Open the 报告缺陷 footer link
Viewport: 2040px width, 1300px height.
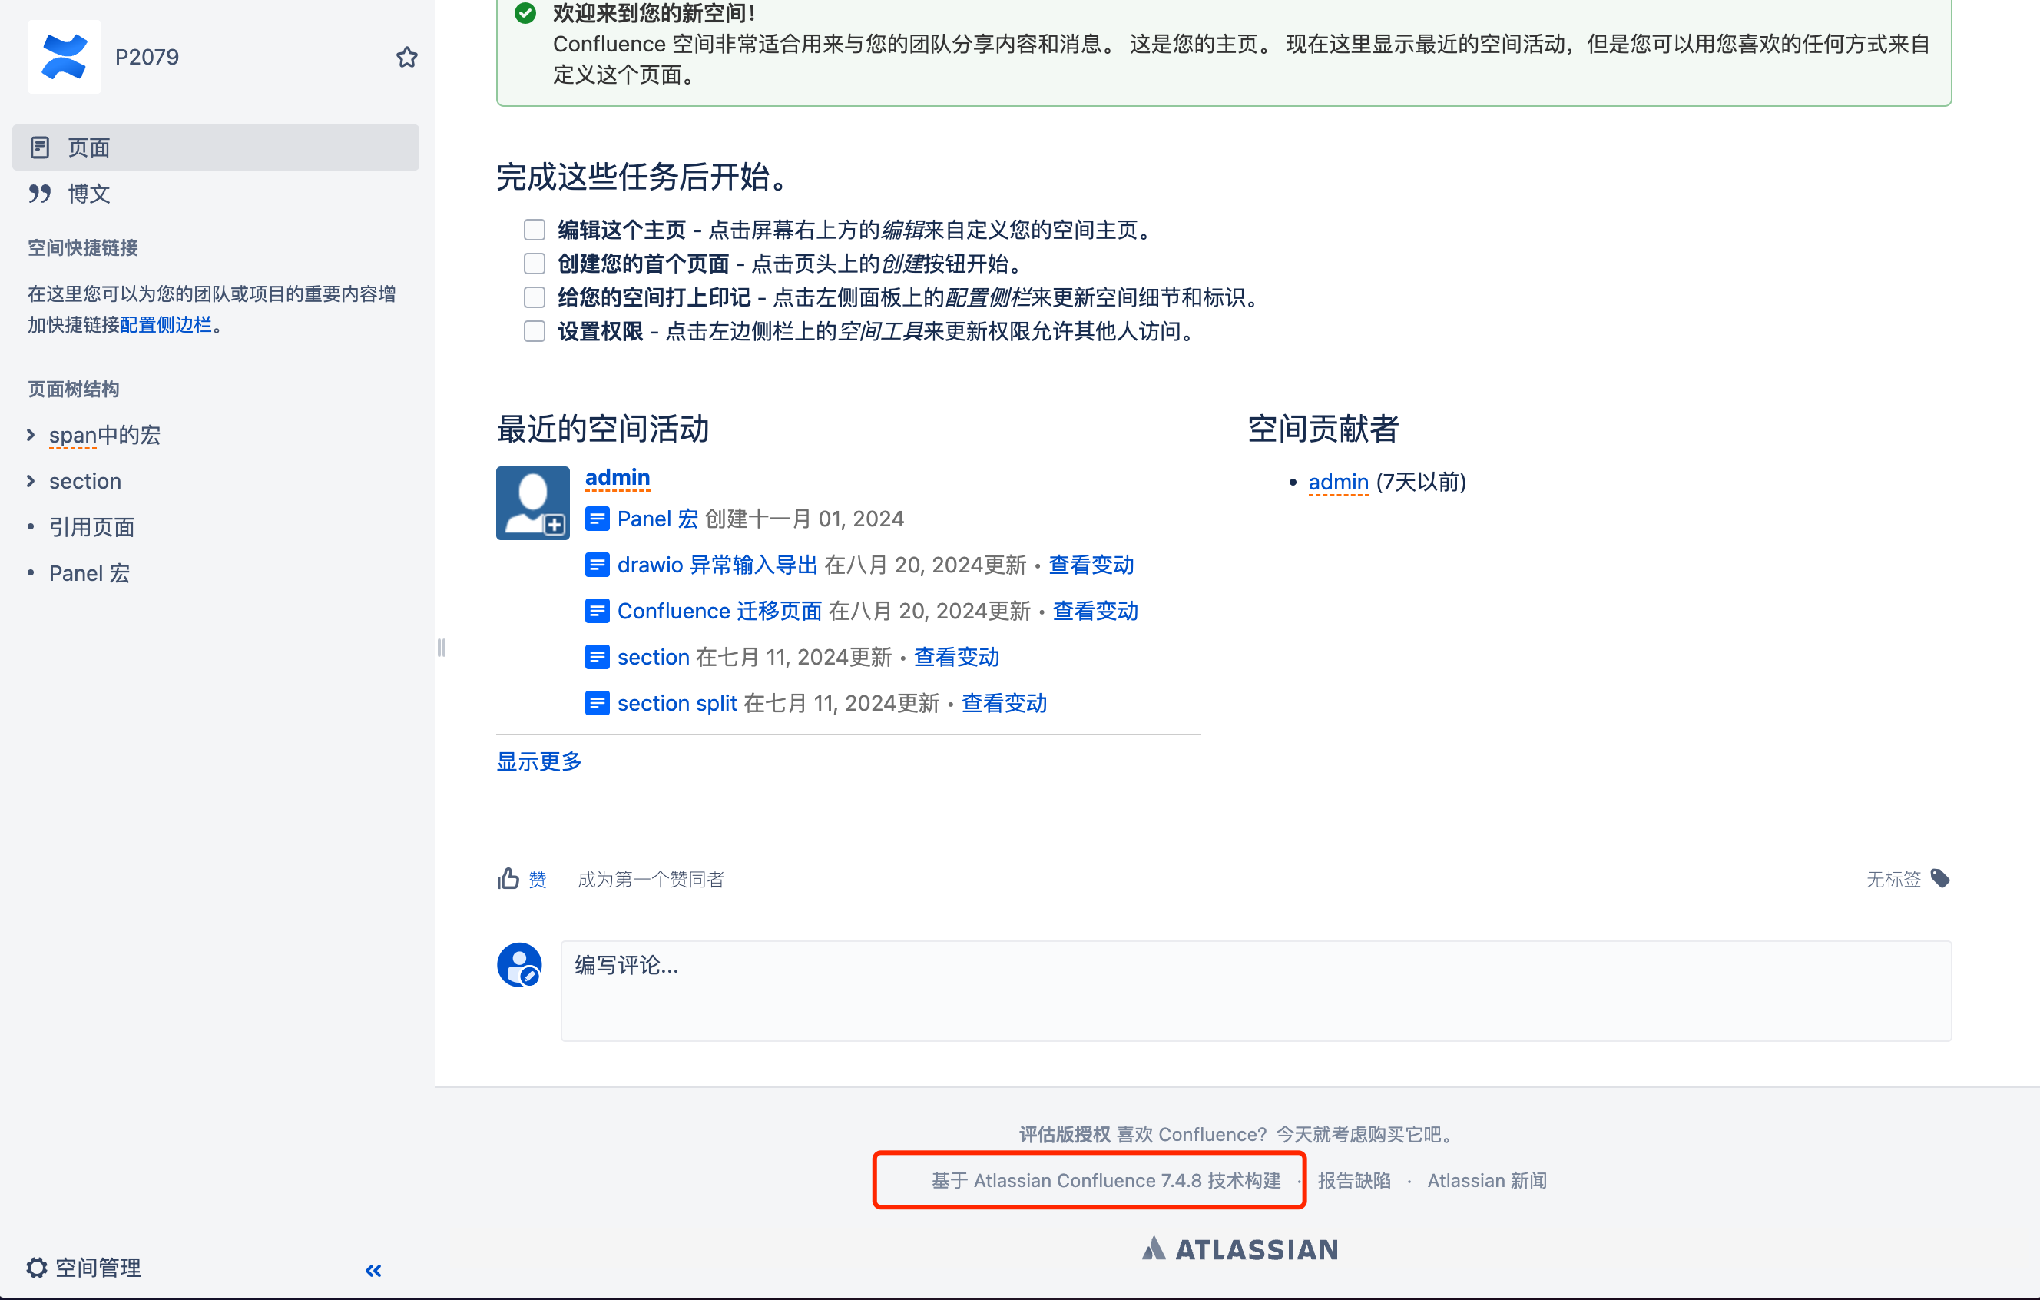[x=1354, y=1180]
